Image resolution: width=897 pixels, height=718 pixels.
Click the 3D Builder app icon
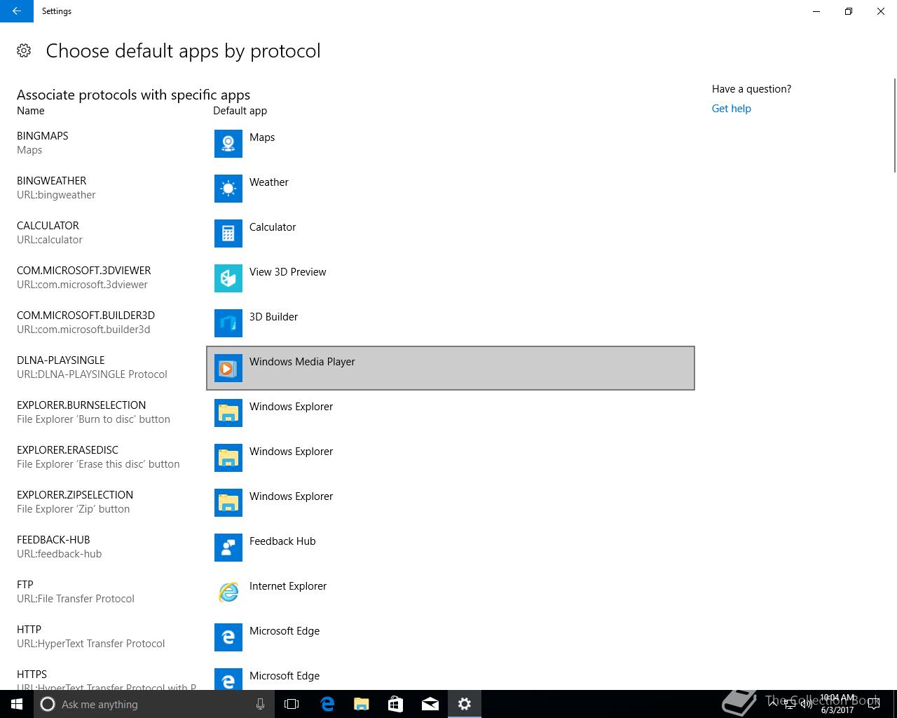click(x=228, y=323)
